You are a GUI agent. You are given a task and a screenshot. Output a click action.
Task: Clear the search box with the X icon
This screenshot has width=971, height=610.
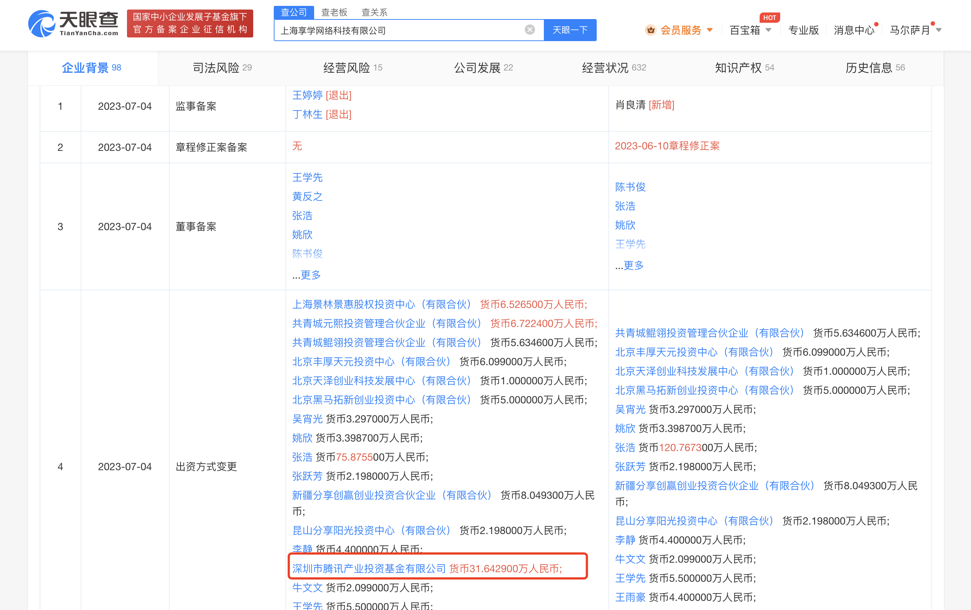[x=530, y=29]
